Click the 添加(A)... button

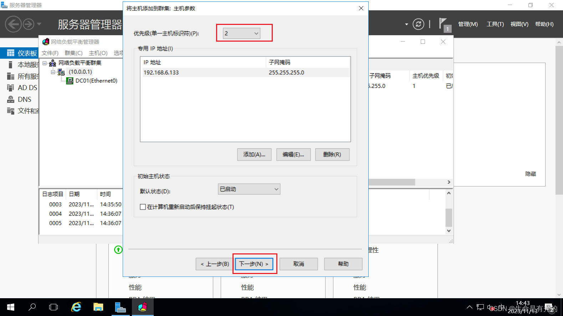[x=254, y=154]
